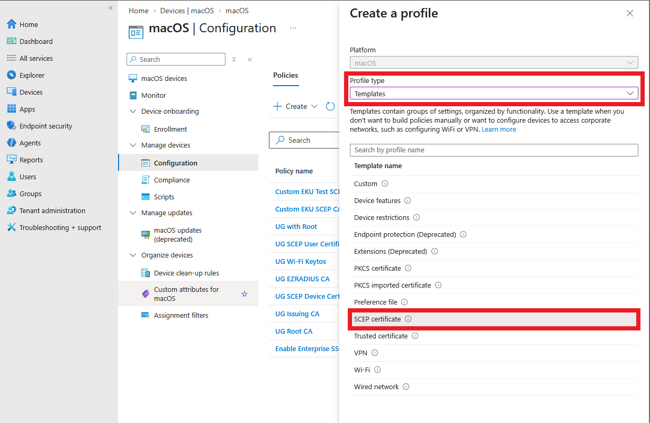Open Troubleshooting + support wrench icon

(12, 227)
